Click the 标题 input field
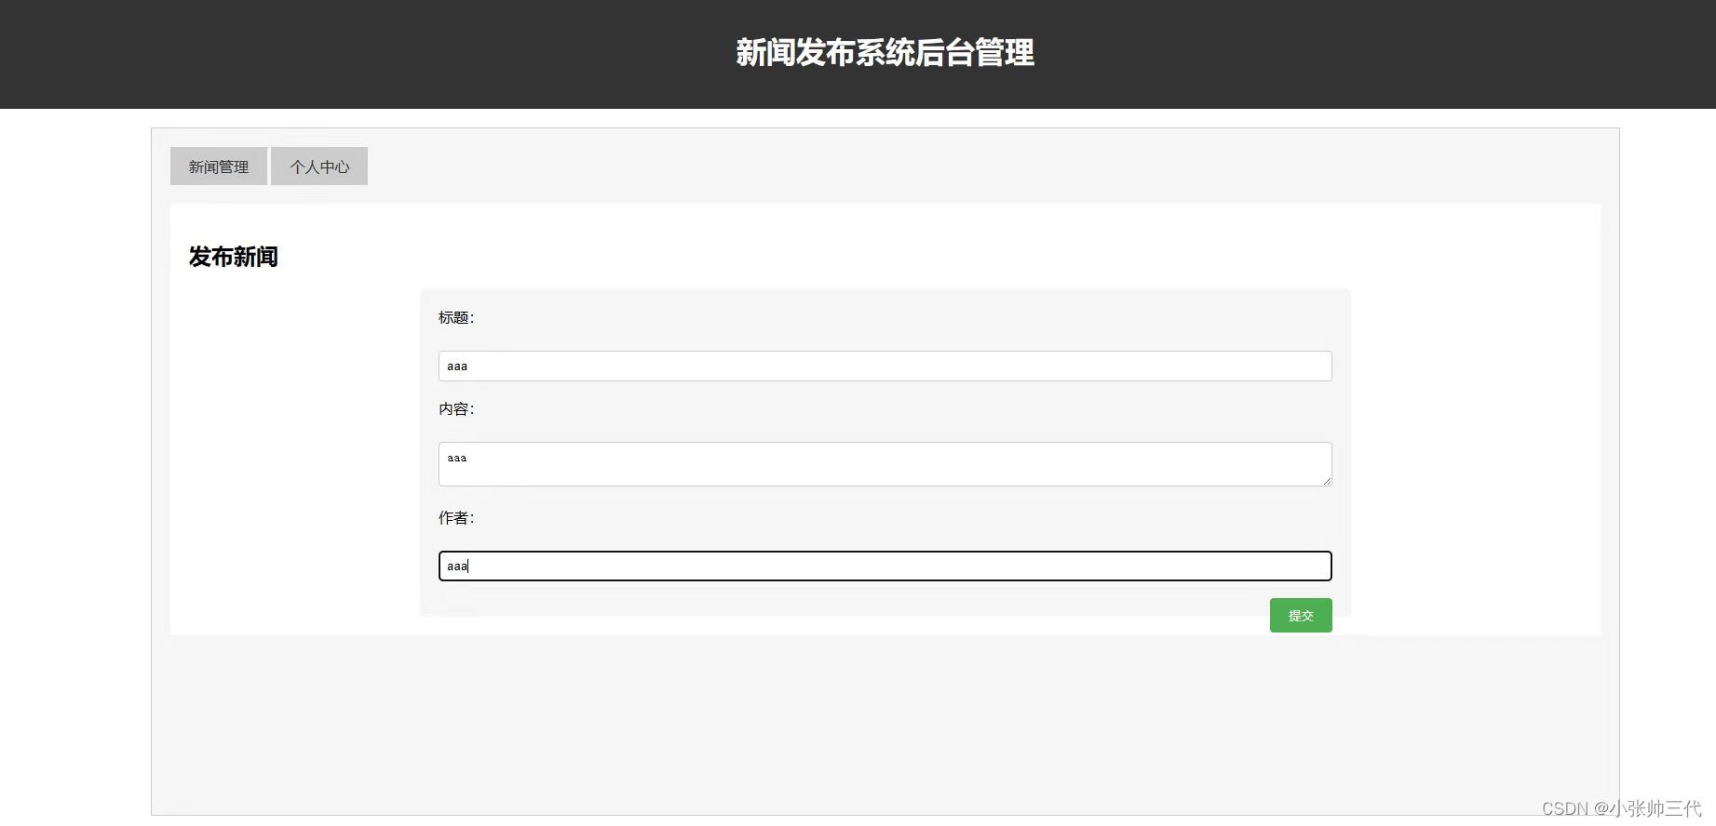This screenshot has width=1716, height=826. [885, 366]
